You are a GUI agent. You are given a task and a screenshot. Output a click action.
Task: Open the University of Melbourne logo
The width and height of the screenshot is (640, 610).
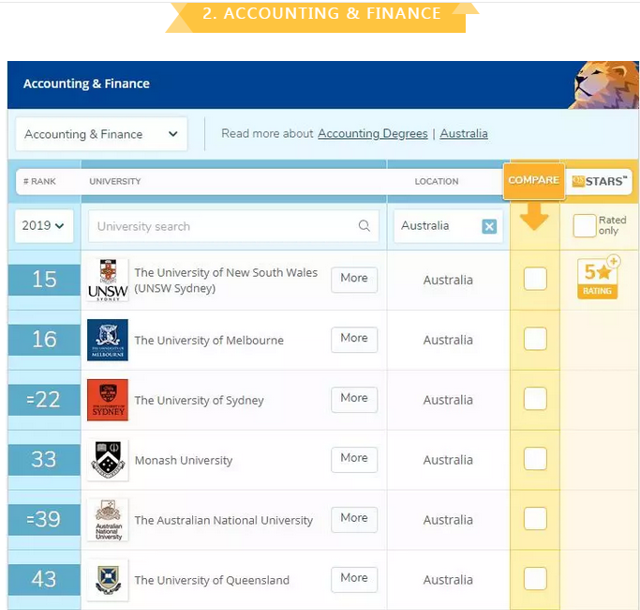coord(108,340)
